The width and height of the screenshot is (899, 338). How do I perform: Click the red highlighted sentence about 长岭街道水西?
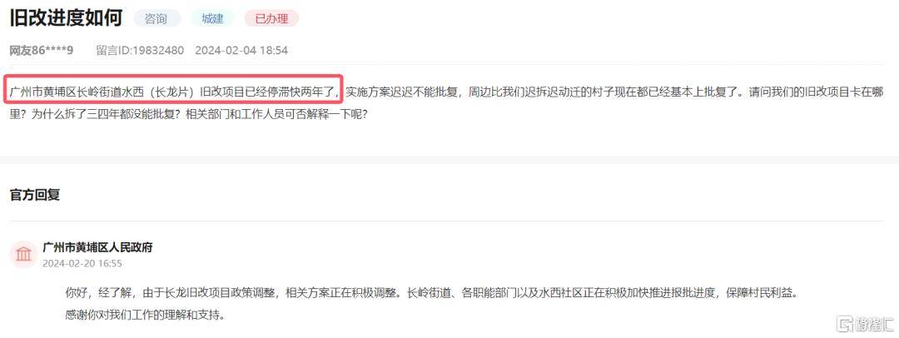click(174, 92)
